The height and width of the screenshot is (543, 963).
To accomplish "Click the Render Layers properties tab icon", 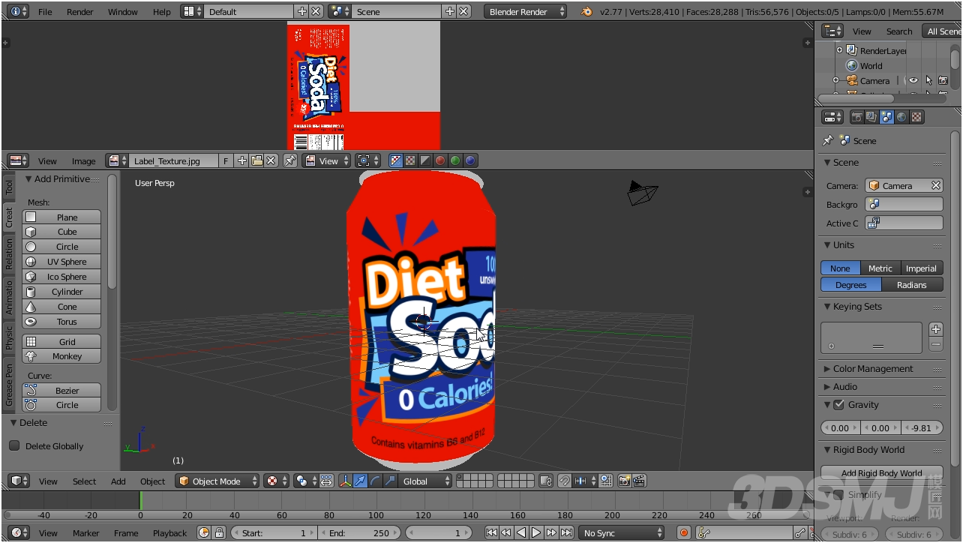I will pos(872,117).
